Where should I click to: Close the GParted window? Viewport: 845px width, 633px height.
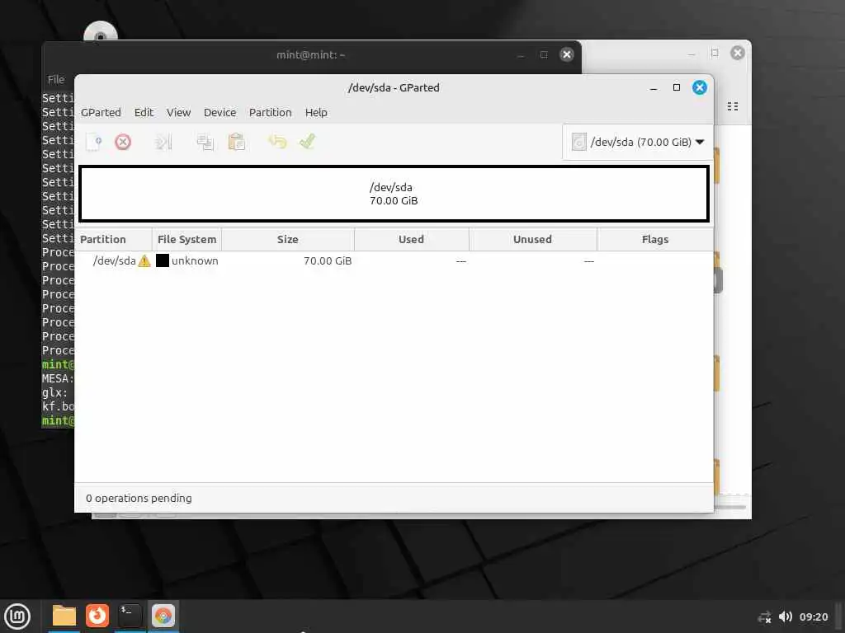700,87
